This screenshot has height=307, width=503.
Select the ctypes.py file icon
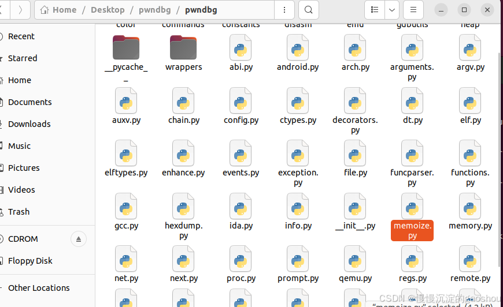298,100
